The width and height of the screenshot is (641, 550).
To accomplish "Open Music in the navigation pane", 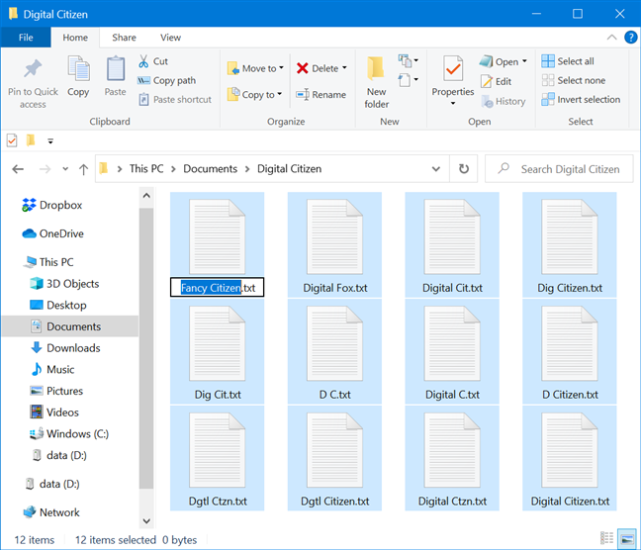I will coord(52,369).
